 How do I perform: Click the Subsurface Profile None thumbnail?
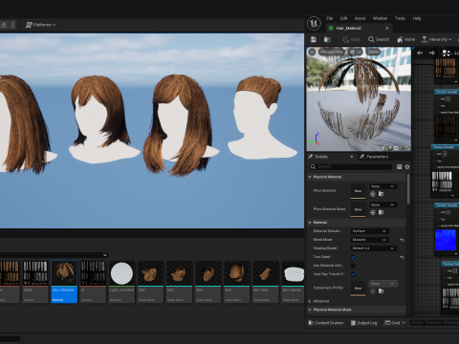coord(358,288)
